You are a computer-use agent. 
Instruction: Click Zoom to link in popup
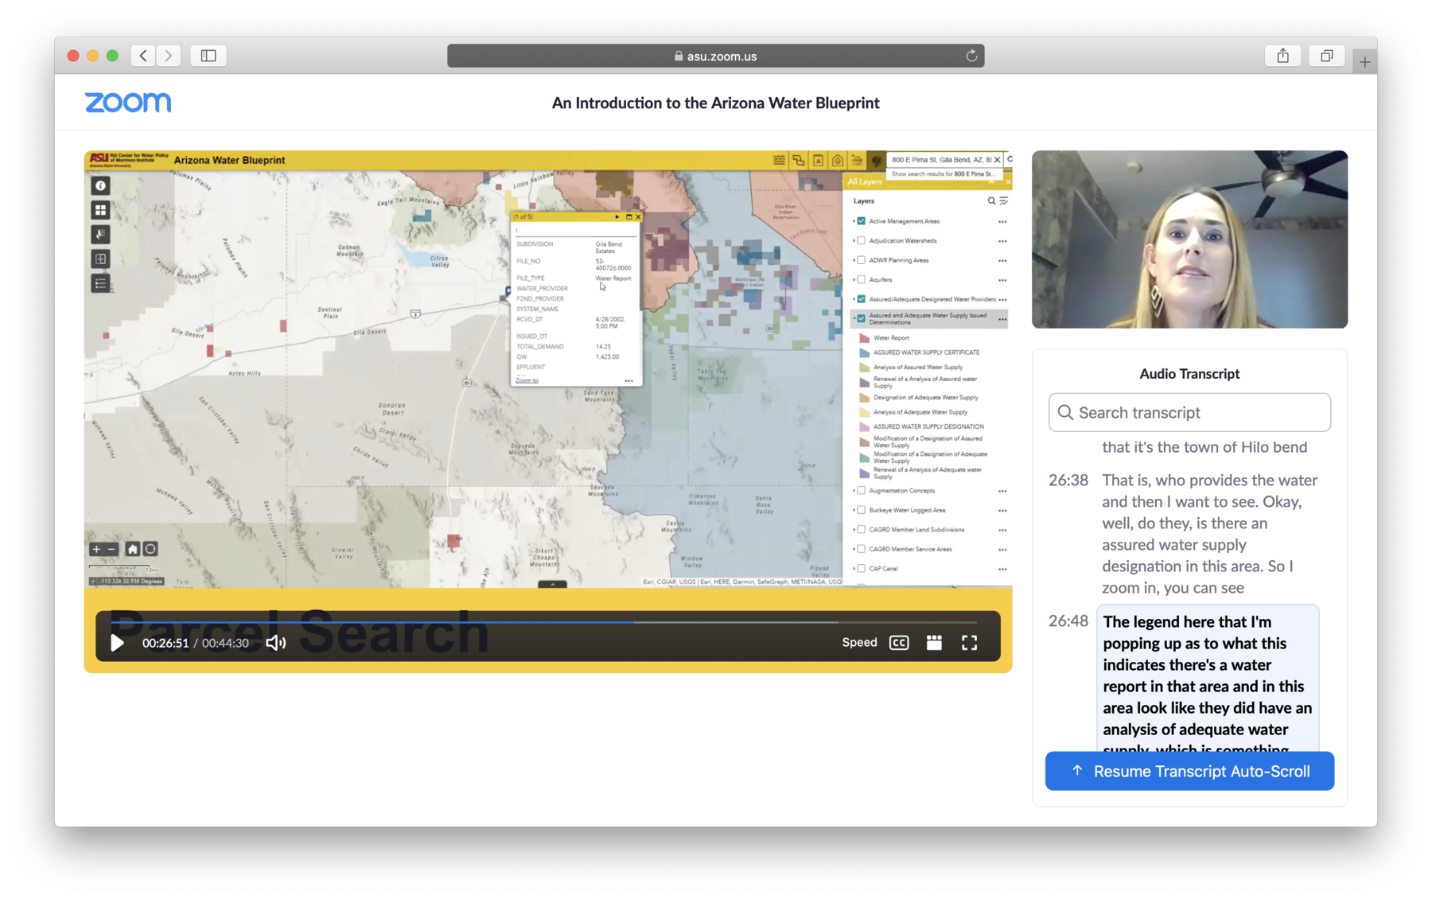click(527, 380)
